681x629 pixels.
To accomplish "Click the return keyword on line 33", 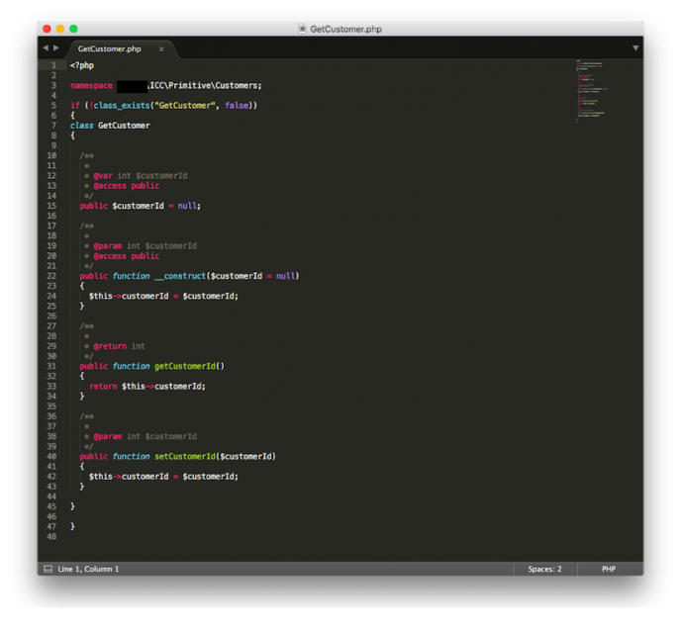I will click(103, 387).
